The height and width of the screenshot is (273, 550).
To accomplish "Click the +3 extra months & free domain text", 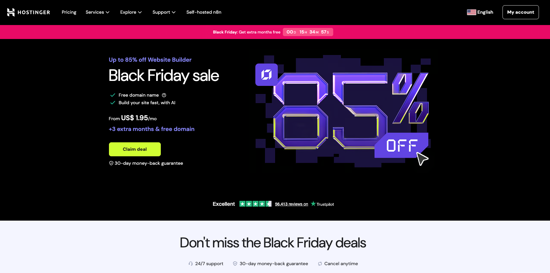I will pos(151,129).
